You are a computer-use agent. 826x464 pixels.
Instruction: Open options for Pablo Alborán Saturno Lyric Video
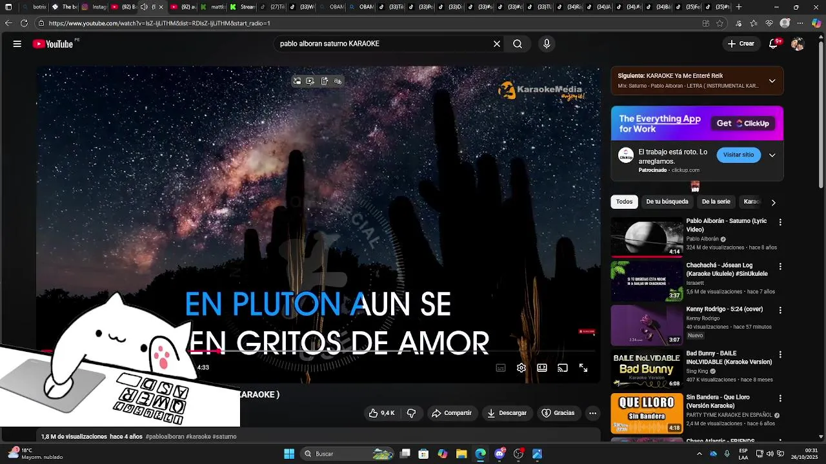point(780,222)
